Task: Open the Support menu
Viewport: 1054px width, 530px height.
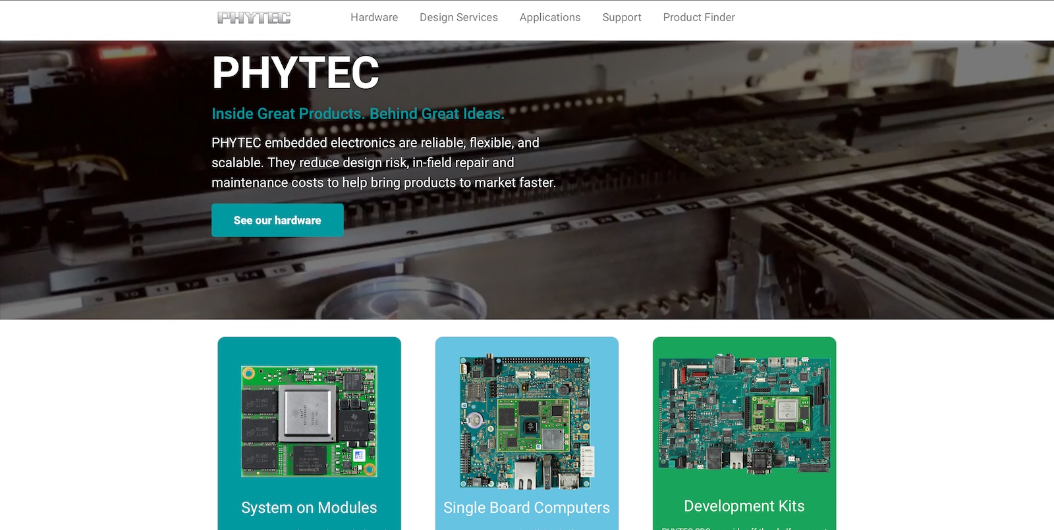Action: (x=622, y=18)
